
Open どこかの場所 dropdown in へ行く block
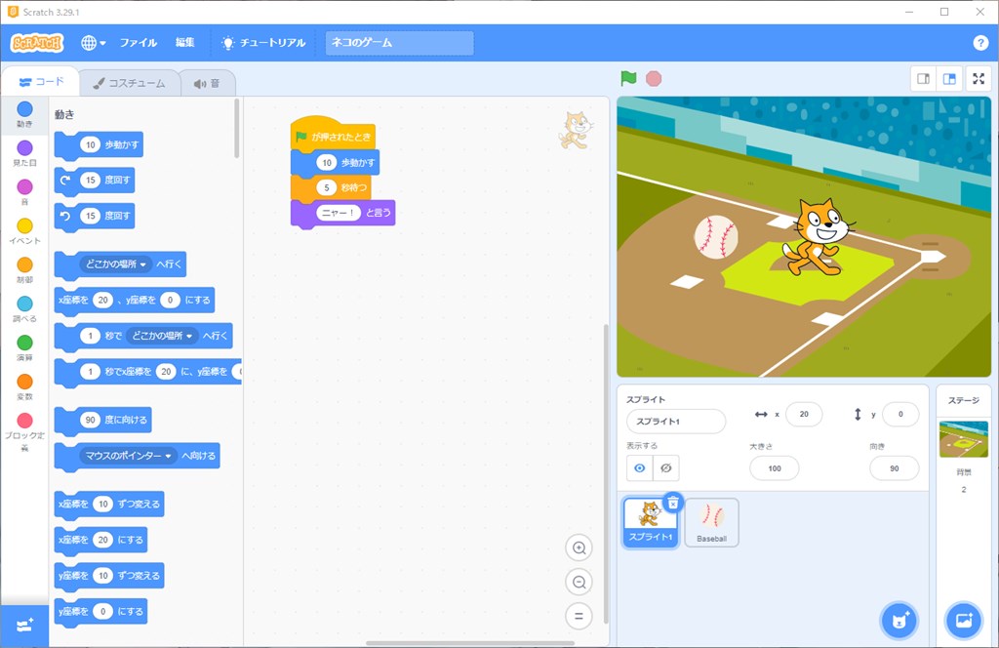115,263
